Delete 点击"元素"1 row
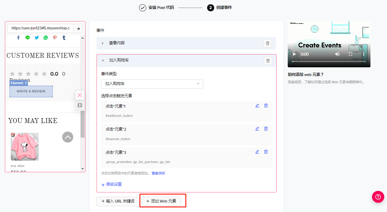The height and width of the screenshot is (212, 387). pos(266,106)
